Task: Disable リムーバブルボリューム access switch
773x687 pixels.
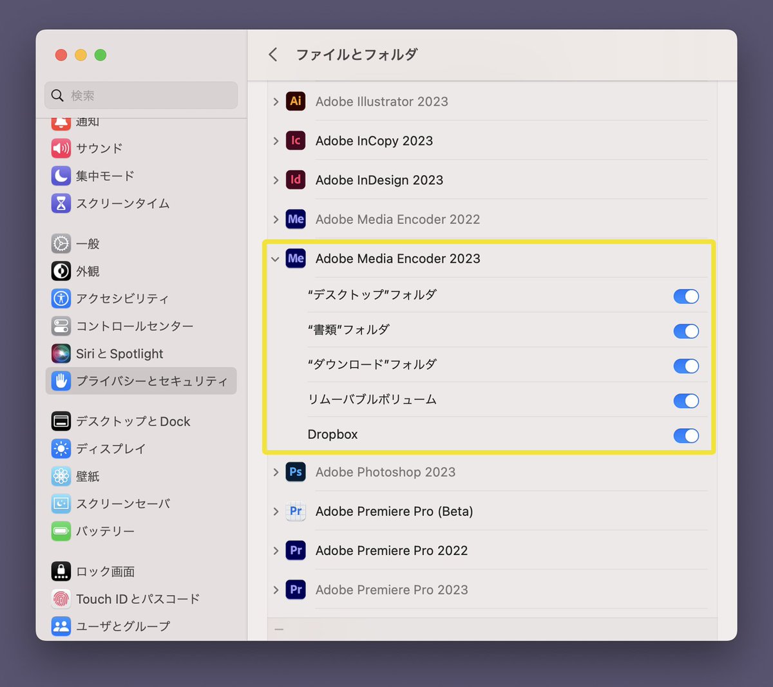Action: [x=686, y=400]
